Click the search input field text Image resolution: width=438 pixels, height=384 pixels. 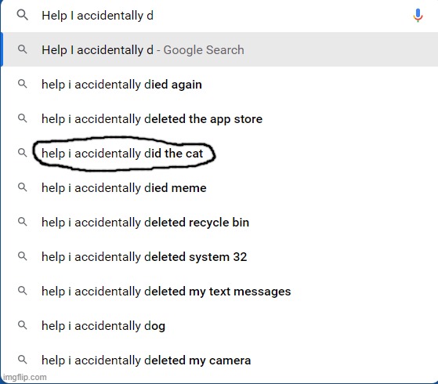click(x=97, y=16)
